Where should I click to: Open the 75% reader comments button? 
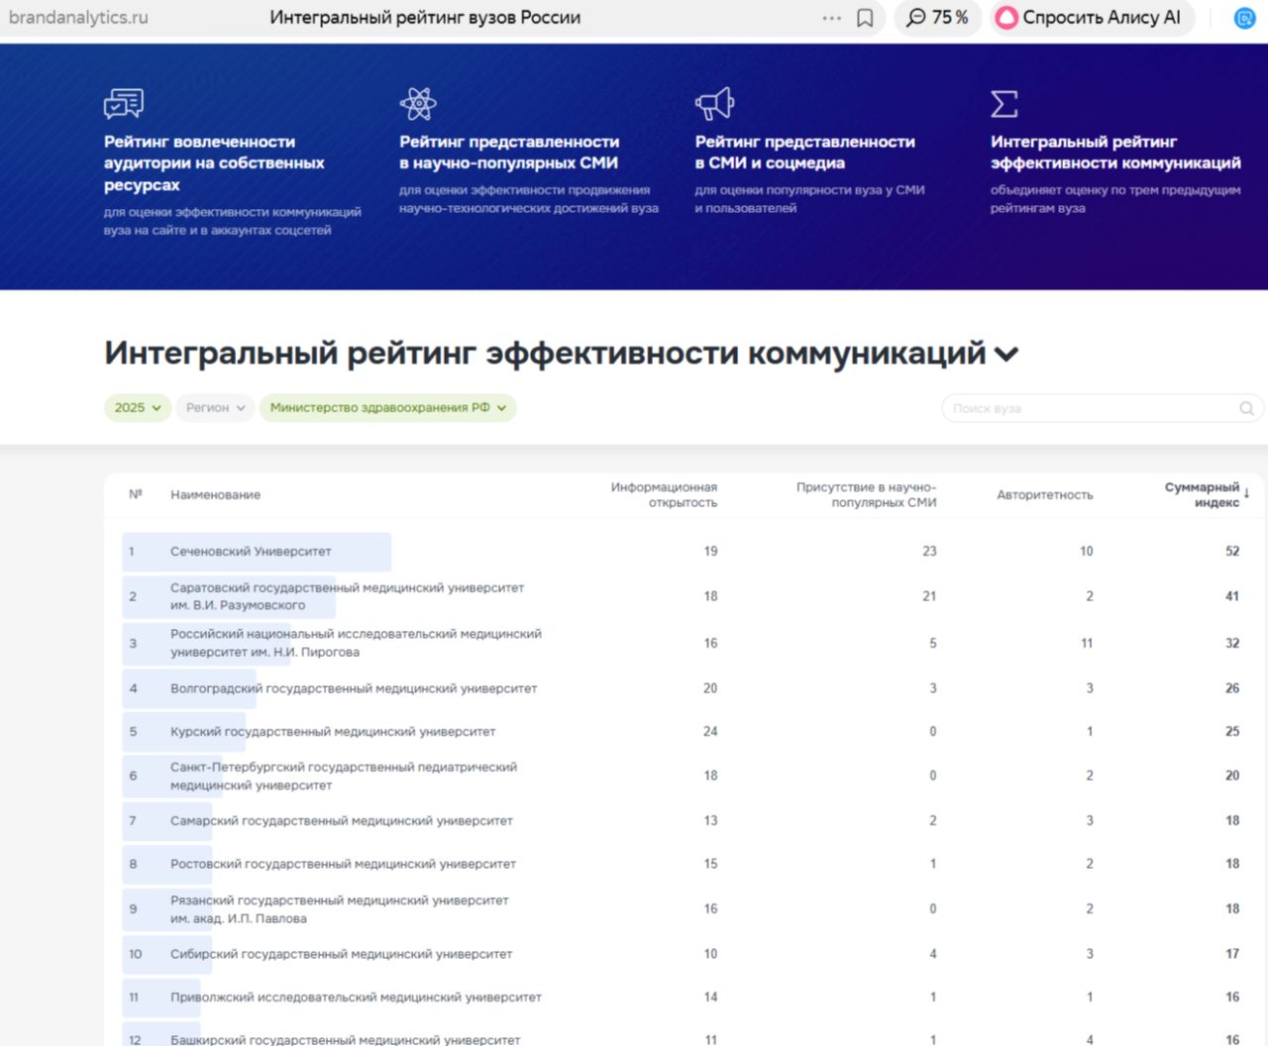click(937, 18)
